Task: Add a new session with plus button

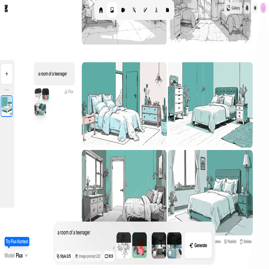Action: (x=7, y=74)
